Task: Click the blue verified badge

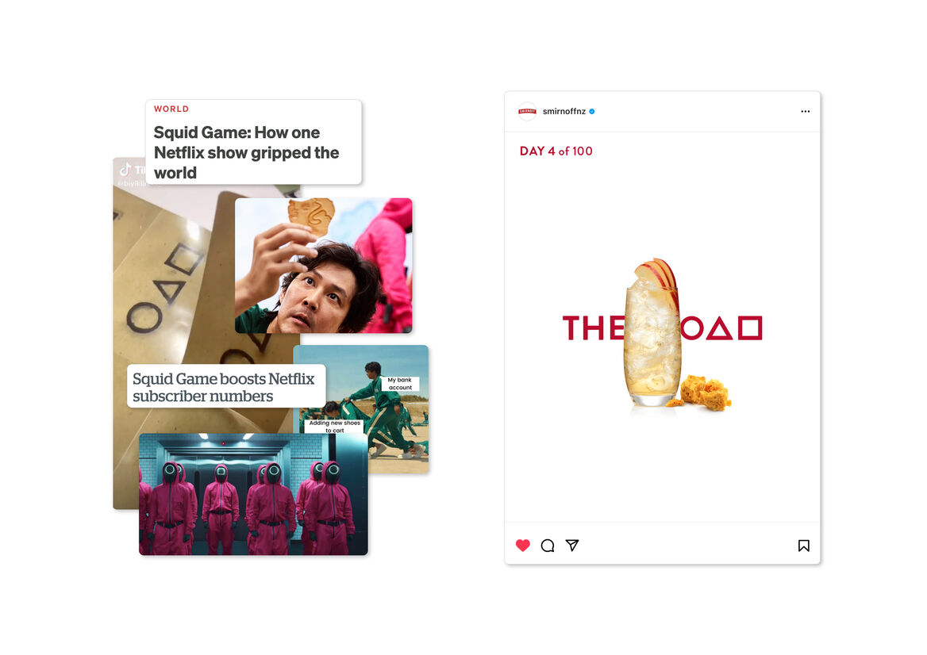Action: (592, 111)
